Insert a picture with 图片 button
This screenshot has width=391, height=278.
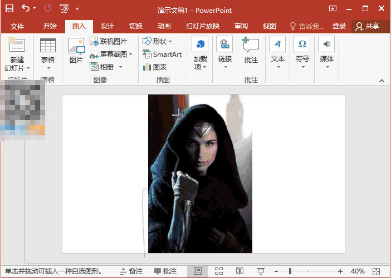[76, 51]
